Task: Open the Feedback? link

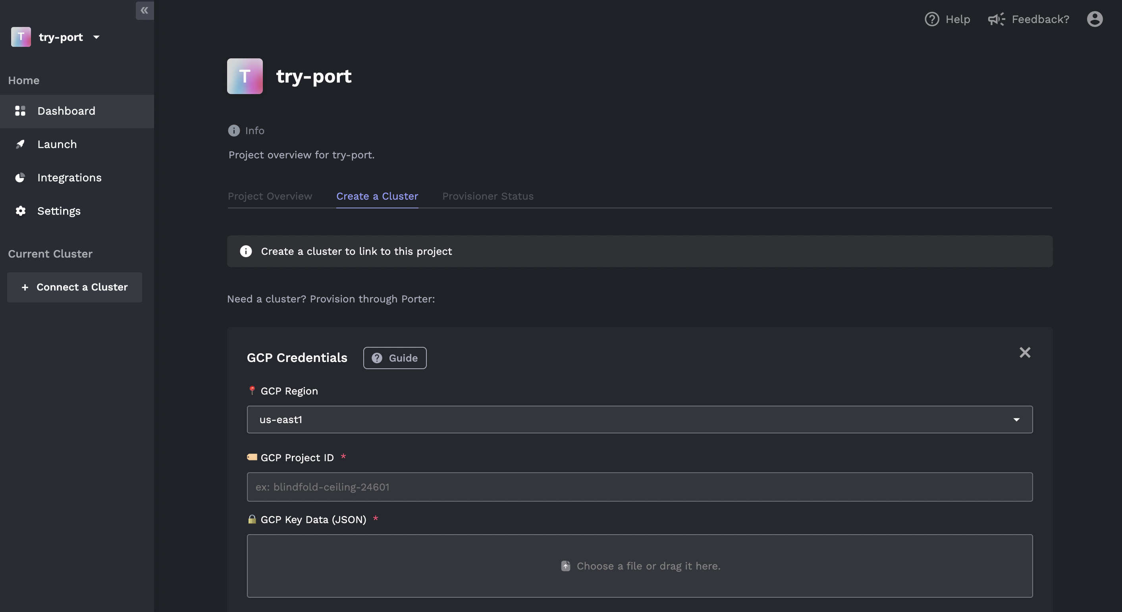Action: pos(1028,19)
